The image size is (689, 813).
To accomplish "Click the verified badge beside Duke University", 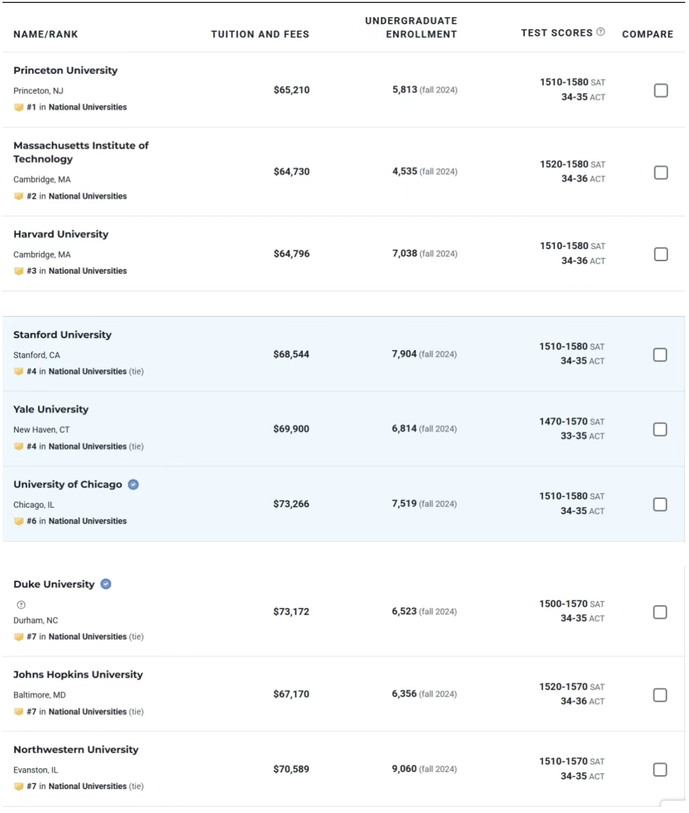I will point(106,584).
